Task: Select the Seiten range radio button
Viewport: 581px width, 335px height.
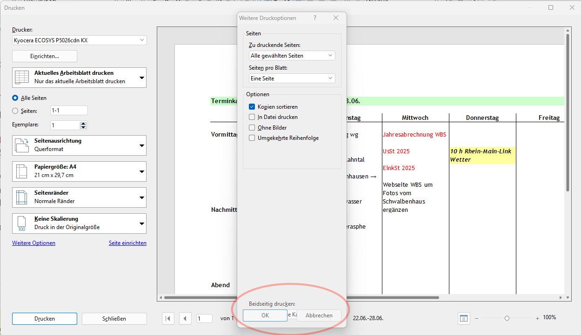Action: [15, 111]
